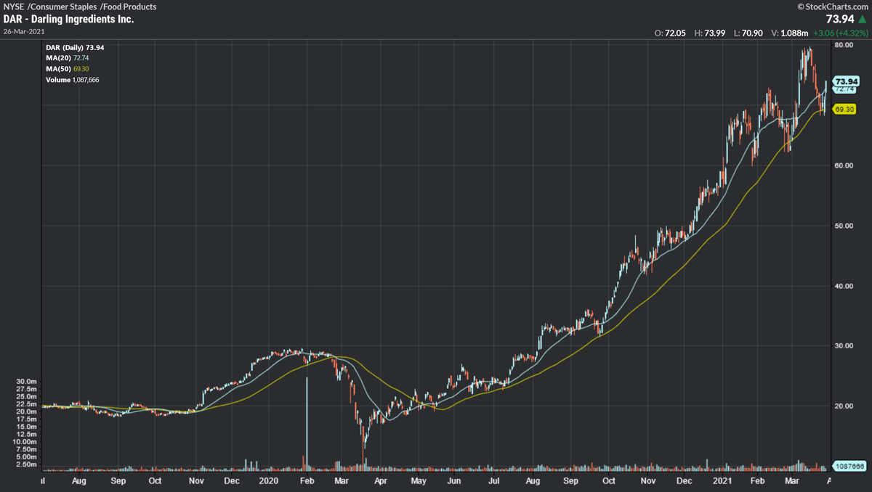Image resolution: width=872 pixels, height=492 pixels.
Task: Click the 5.00m volume axis label
Action: (x=25, y=457)
